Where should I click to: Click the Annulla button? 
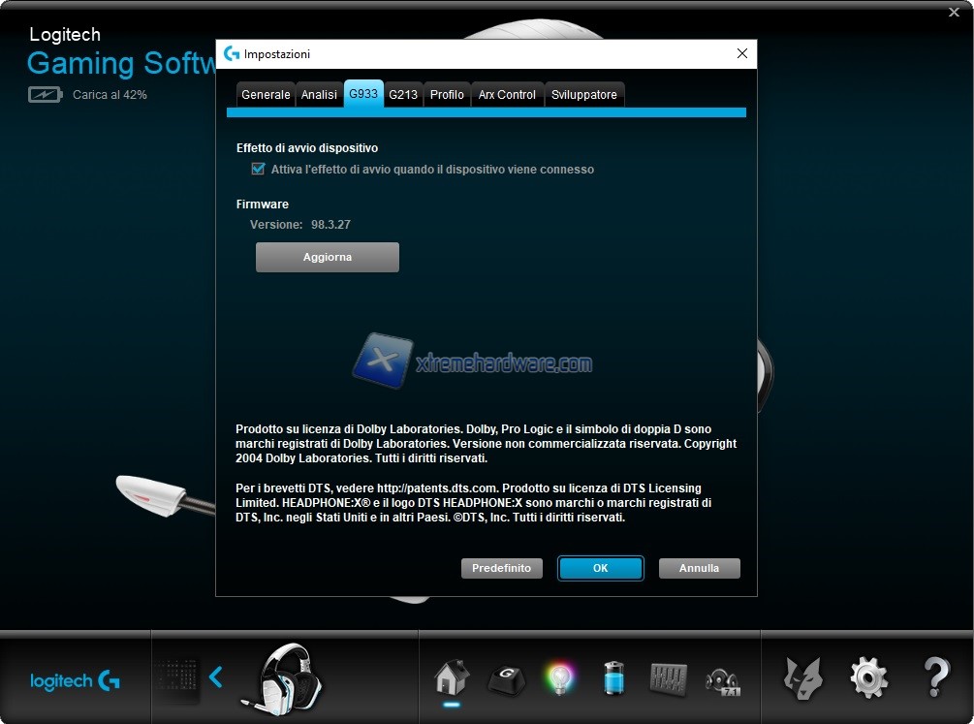tap(699, 568)
